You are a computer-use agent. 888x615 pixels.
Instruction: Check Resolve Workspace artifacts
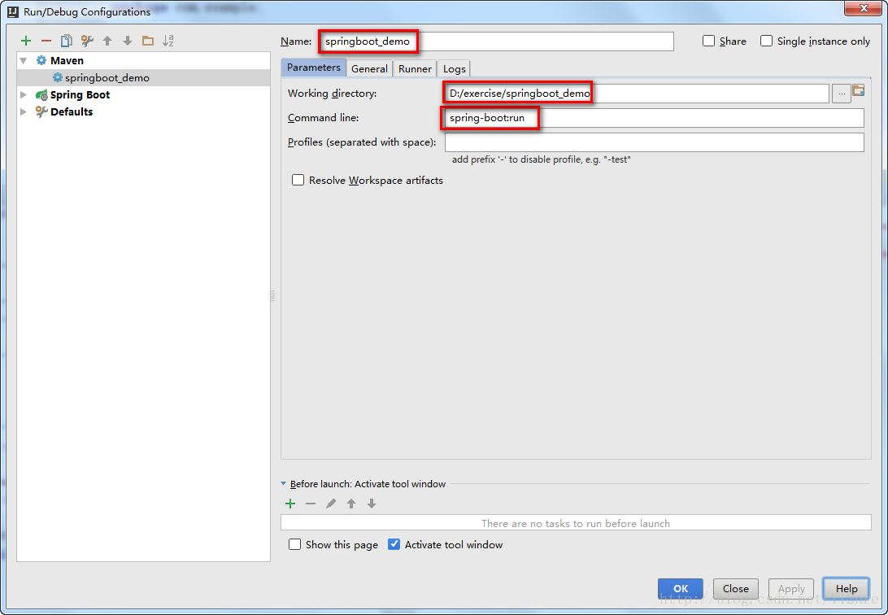click(298, 180)
